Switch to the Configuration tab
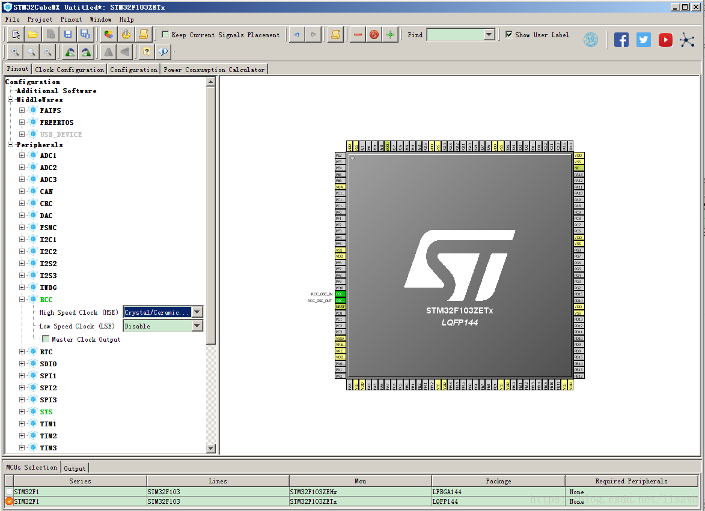 pos(133,70)
